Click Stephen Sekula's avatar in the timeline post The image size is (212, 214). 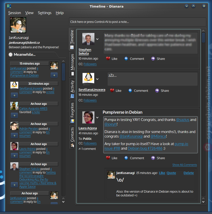point(88,39)
